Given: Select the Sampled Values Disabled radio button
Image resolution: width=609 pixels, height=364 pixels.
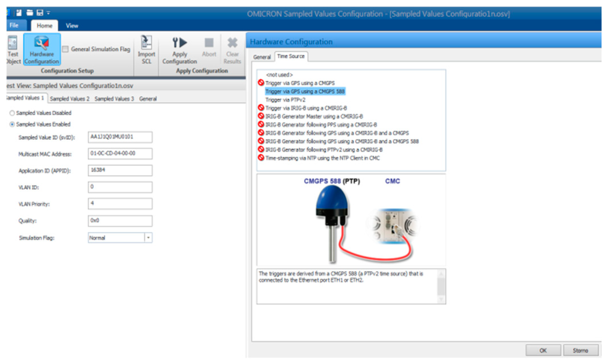Looking at the screenshot, I should tap(12, 113).
